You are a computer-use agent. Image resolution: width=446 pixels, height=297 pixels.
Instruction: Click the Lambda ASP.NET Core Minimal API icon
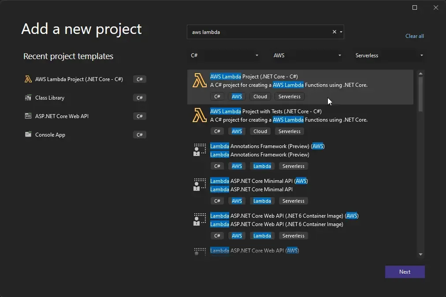tap(199, 185)
